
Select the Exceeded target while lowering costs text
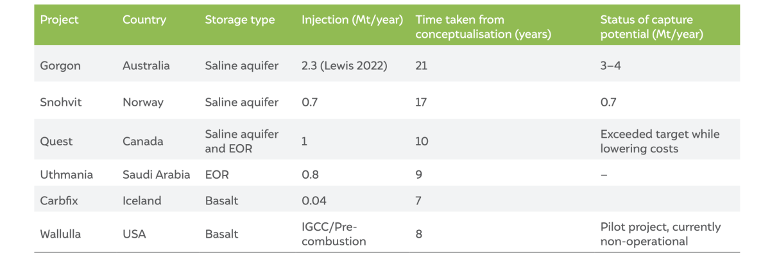click(660, 141)
